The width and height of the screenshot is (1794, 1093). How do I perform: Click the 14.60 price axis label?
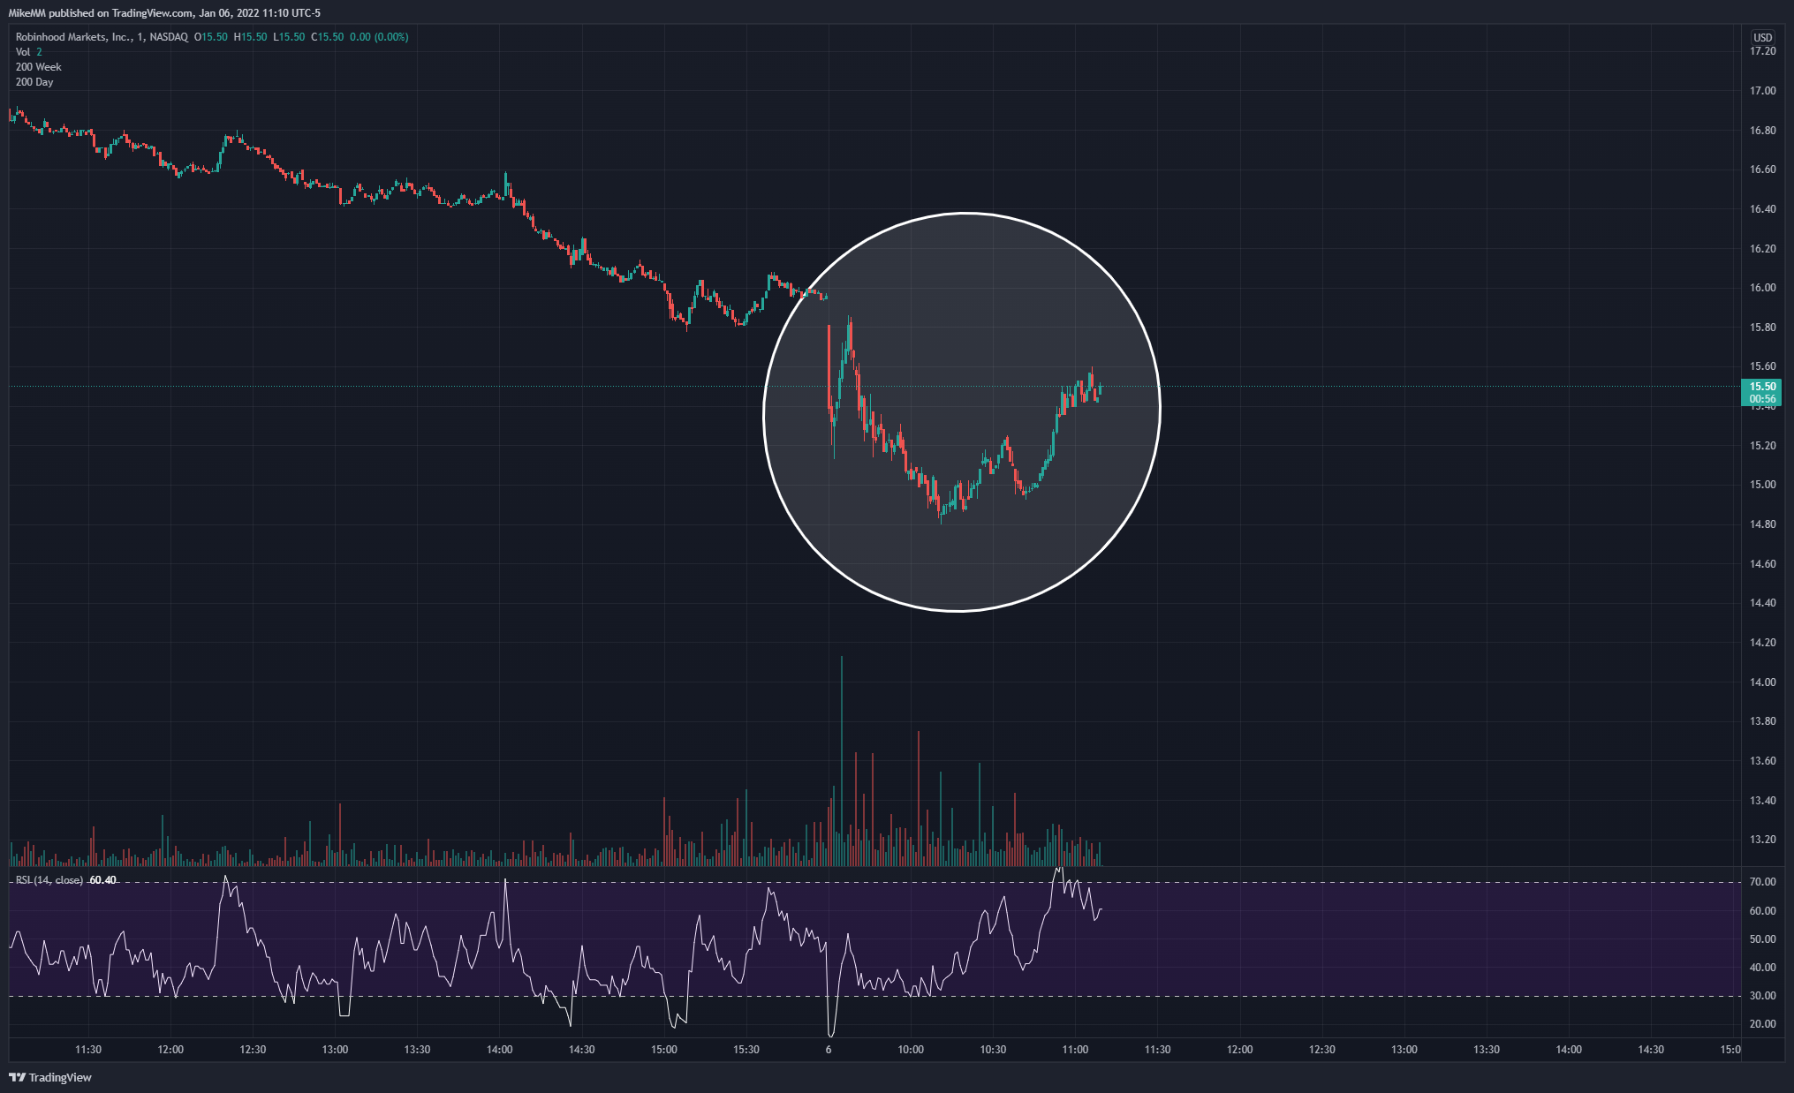[1762, 564]
